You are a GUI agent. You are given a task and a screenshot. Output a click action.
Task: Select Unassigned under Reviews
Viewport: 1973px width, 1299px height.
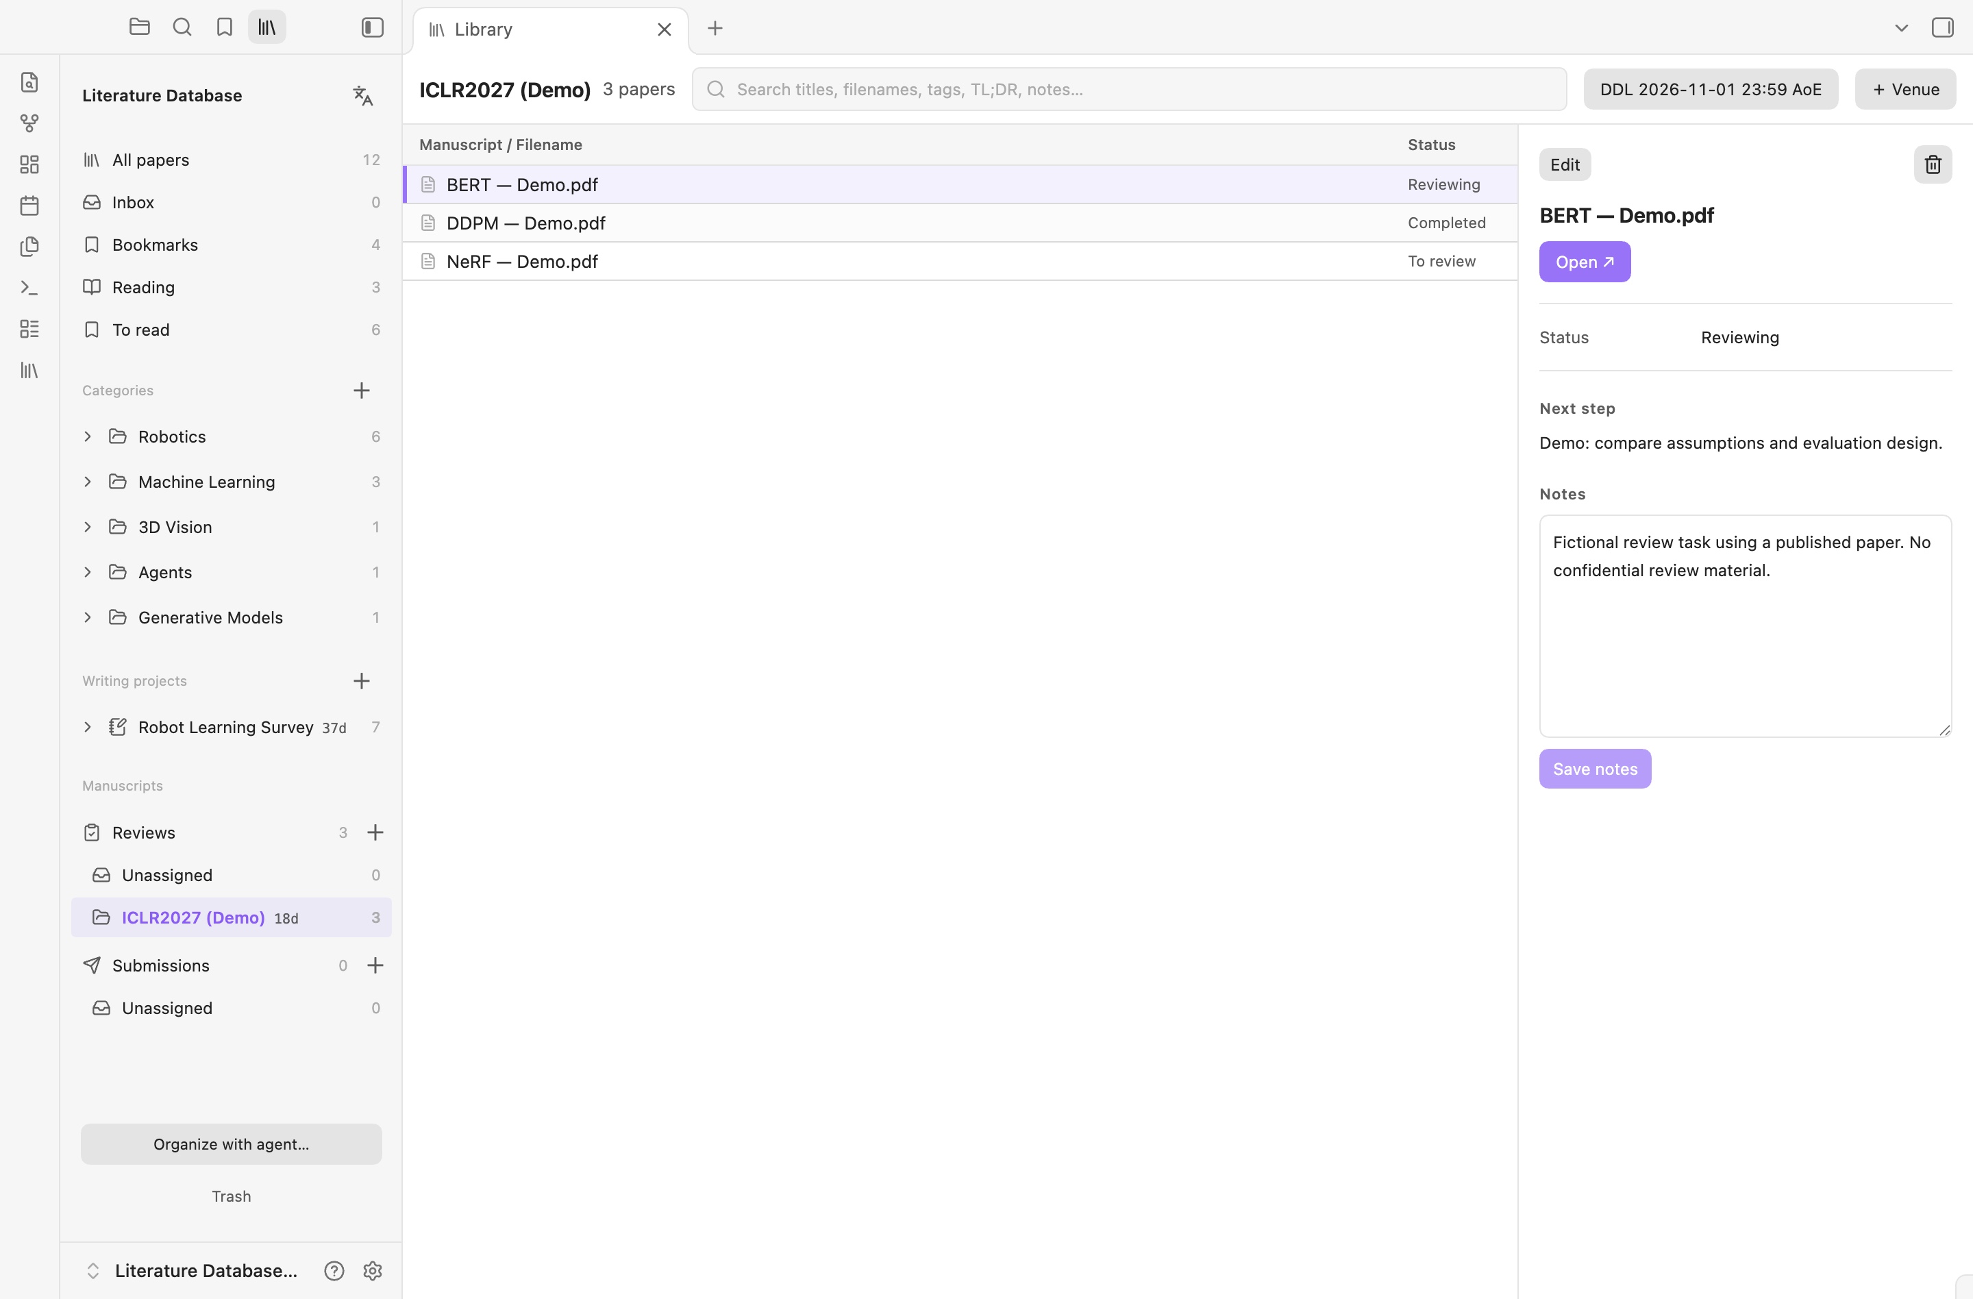tap(232, 876)
